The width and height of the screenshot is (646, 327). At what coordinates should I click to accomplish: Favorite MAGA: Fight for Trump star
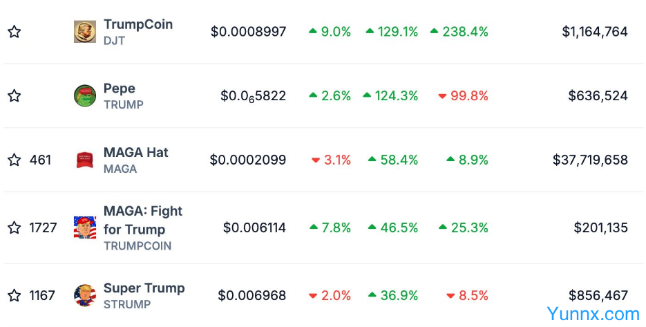pyautogui.click(x=14, y=227)
